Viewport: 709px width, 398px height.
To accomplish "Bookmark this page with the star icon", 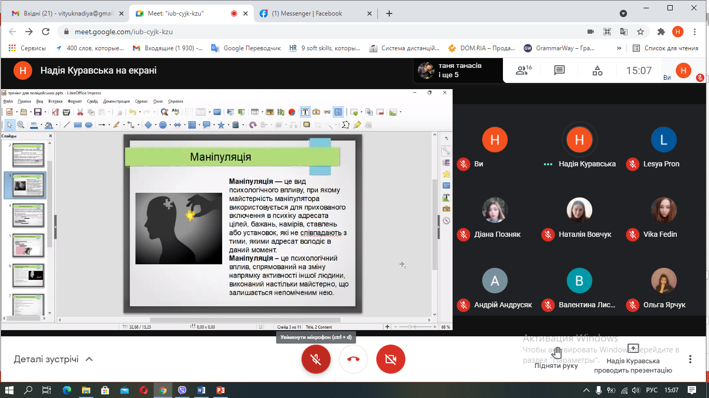I will pyautogui.click(x=640, y=32).
